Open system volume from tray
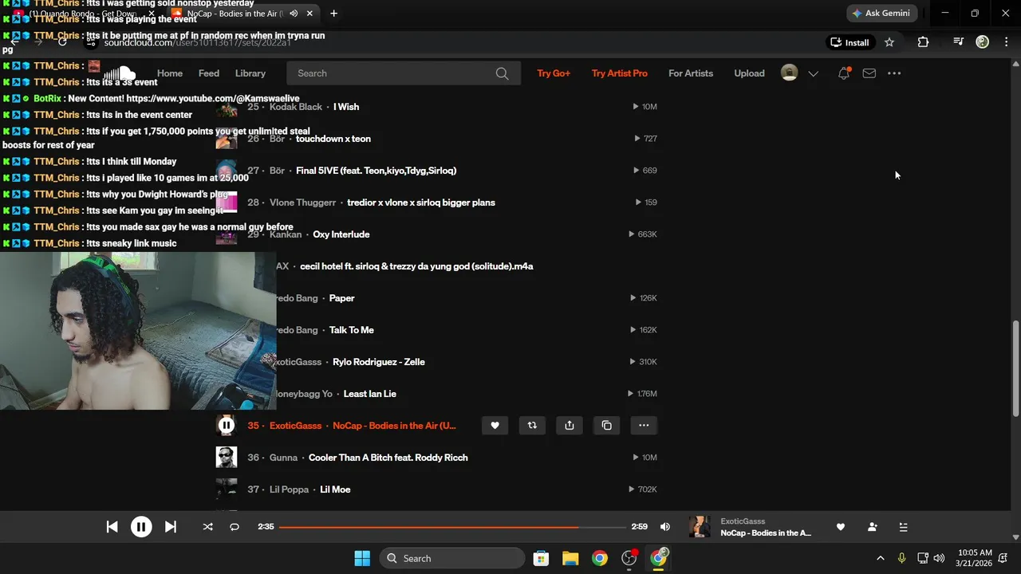Viewport: 1021px width, 574px height. pos(939,558)
